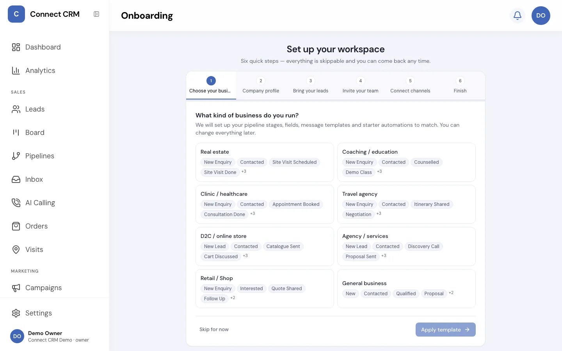Select the Coaching / education business card

tap(406, 162)
